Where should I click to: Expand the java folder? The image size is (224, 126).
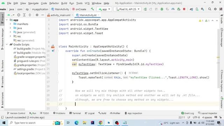coord(10,28)
